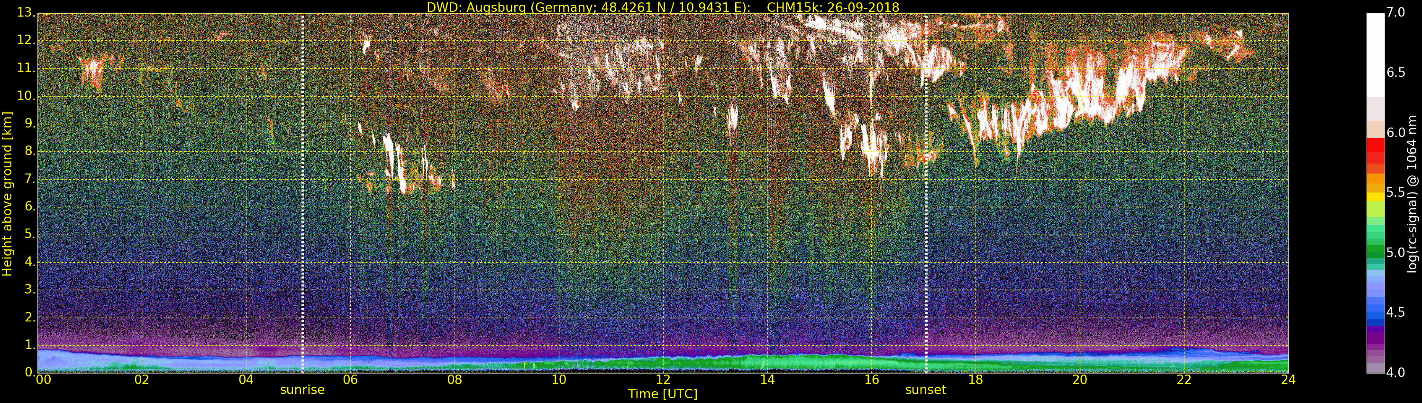1422x403 pixels.
Task: Pick the white top section of the colorbar
Action: [1375, 55]
